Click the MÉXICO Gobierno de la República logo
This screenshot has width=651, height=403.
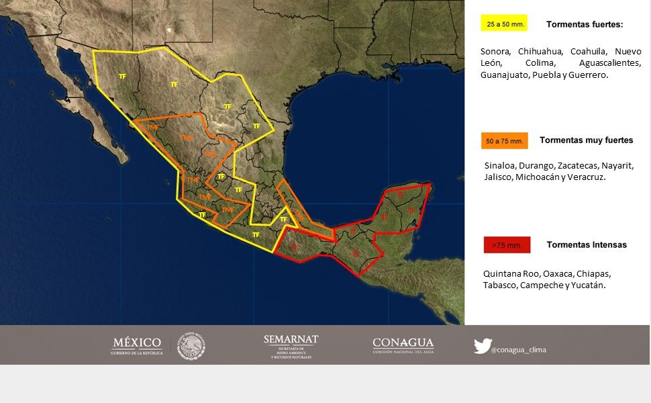[137, 346]
